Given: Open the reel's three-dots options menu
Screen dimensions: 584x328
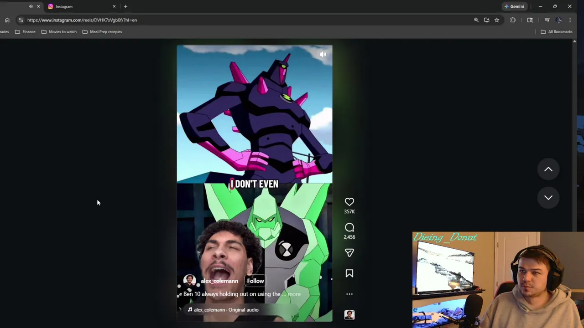Looking at the screenshot, I should pyautogui.click(x=349, y=294).
